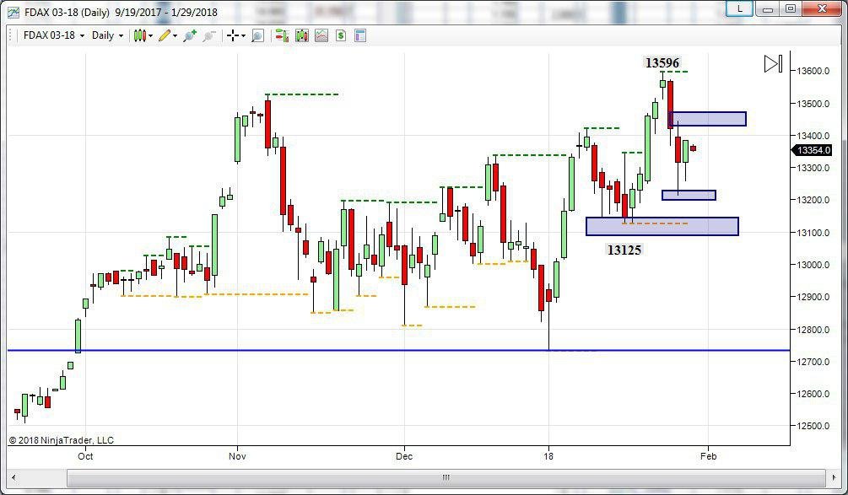
Task: Open the cursor type dropdown arrow
Action: click(x=243, y=35)
